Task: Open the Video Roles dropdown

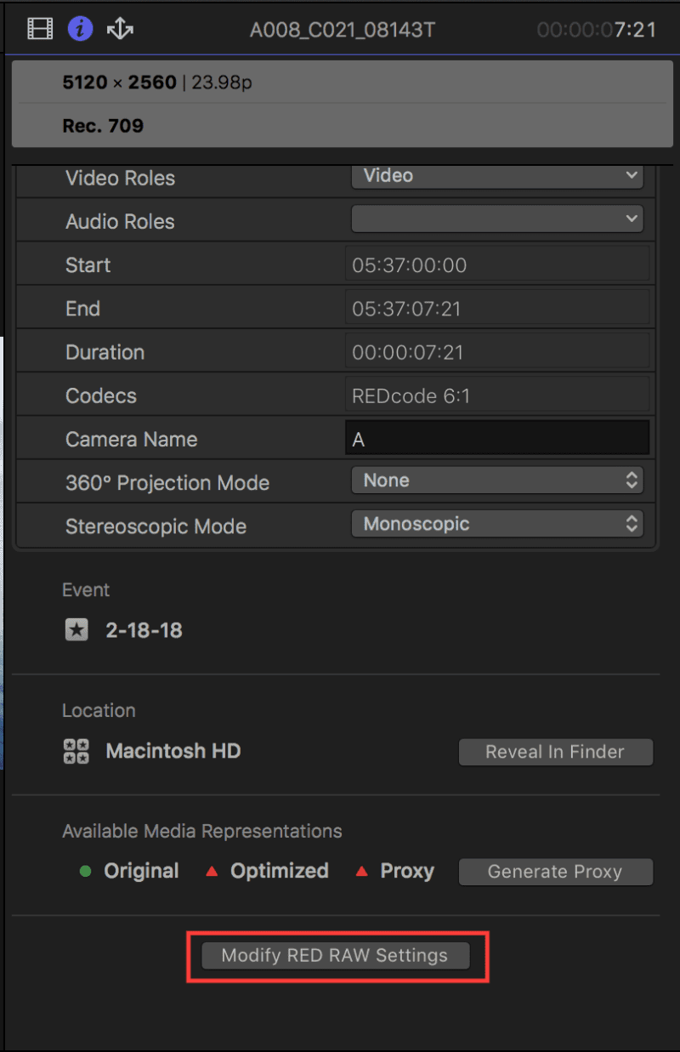Action: (497, 176)
